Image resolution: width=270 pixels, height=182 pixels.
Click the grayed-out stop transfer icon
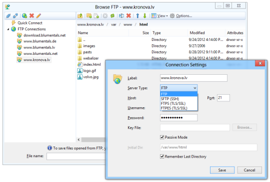[x=105, y=16]
